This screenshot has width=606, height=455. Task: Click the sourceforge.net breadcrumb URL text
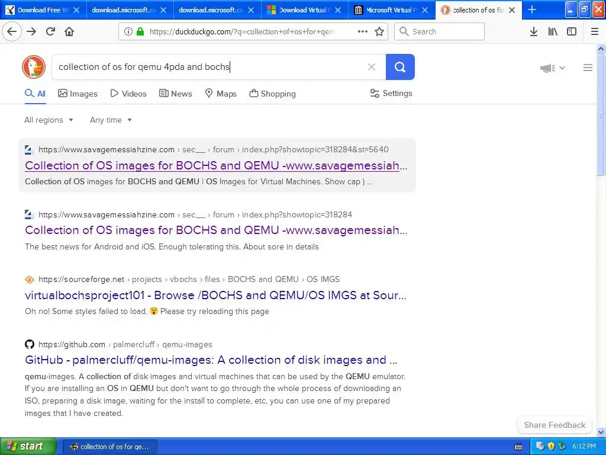tap(189, 280)
